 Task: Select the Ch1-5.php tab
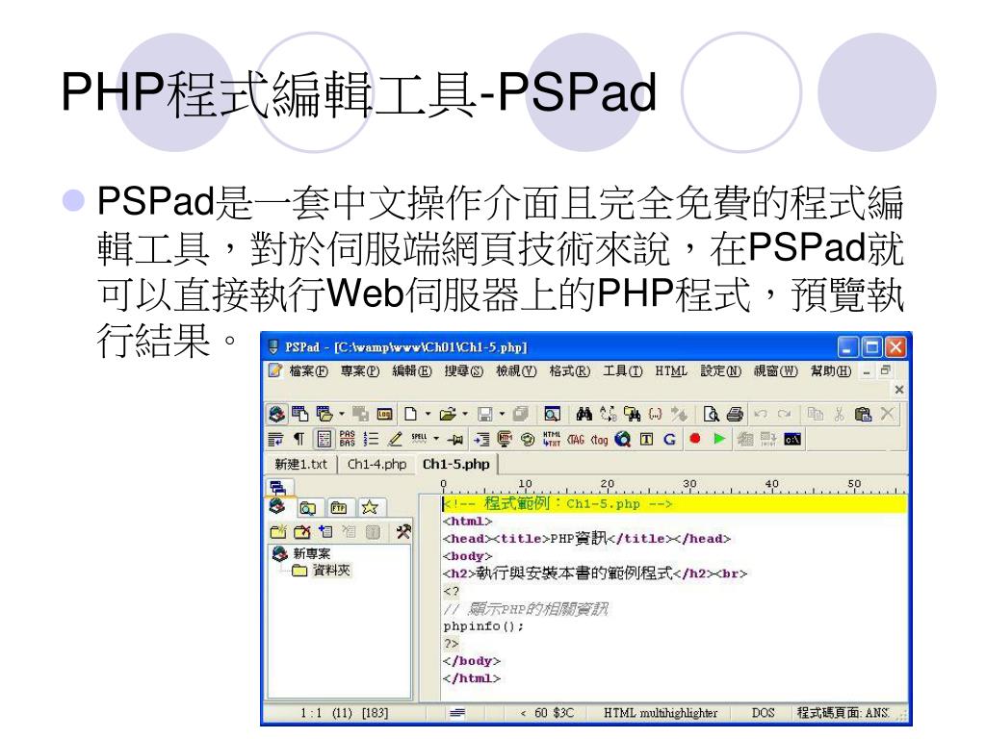pos(455,465)
